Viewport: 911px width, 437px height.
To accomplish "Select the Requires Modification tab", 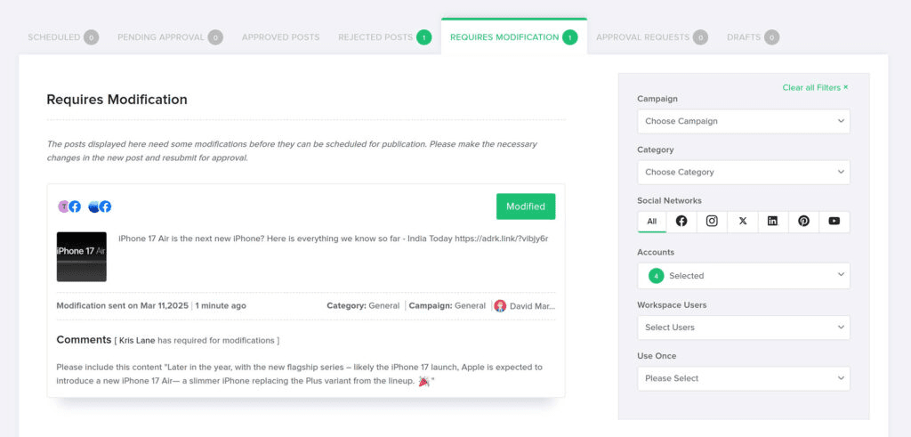I will pyautogui.click(x=513, y=37).
